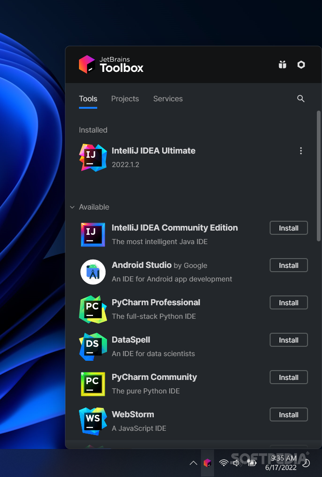
Task: Click the battery tray icon
Action: (251, 463)
